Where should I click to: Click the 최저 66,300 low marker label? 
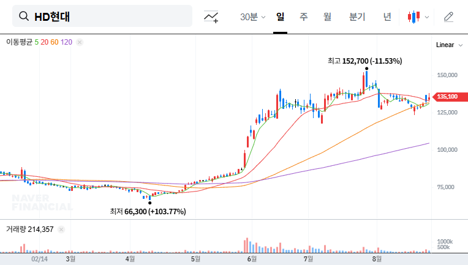point(148,212)
